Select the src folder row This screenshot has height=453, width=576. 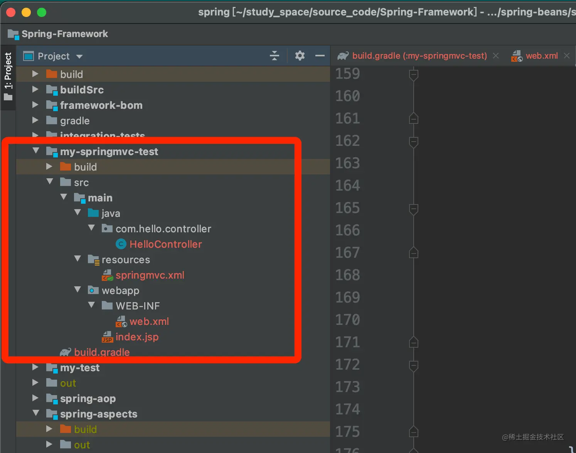173,182
